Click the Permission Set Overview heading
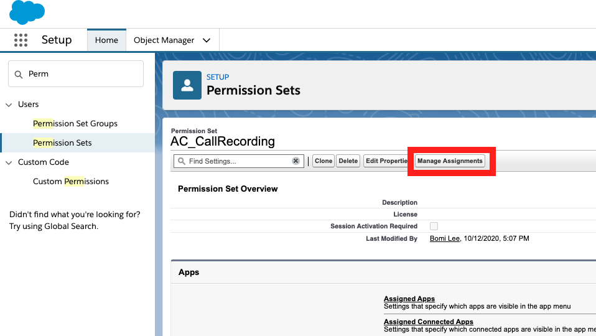The width and height of the screenshot is (596, 336). 228,189
